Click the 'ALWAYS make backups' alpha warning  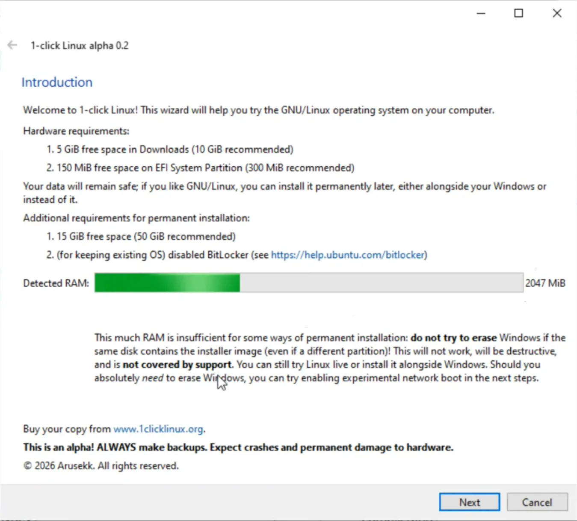[x=238, y=447]
